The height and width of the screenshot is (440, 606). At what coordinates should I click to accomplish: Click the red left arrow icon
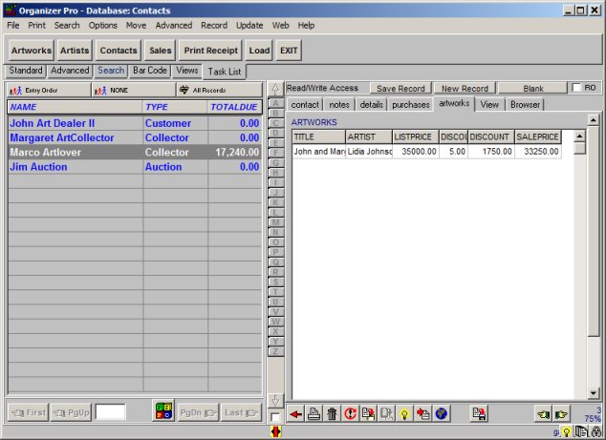click(295, 414)
